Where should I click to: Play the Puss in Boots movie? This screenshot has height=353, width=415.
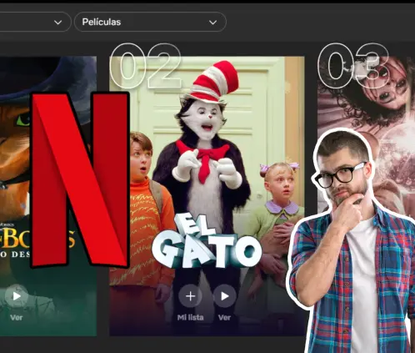(x=17, y=296)
